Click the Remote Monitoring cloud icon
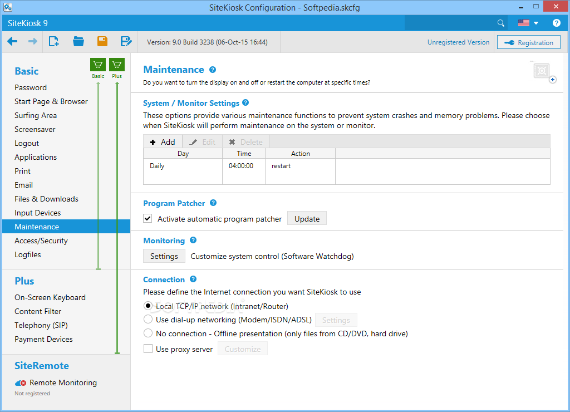 point(21,383)
